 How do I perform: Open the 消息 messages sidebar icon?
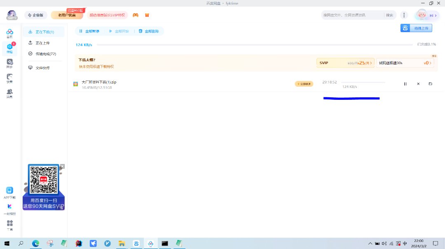coord(9,93)
